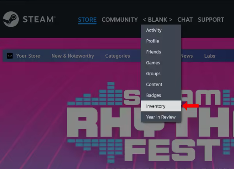
Task: Choose Year In Review menu entry
Action: coord(161,117)
